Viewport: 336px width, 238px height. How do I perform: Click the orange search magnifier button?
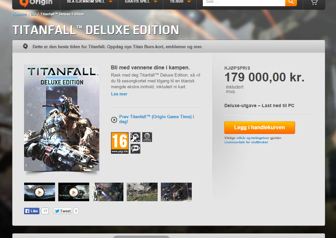click(291, 3)
